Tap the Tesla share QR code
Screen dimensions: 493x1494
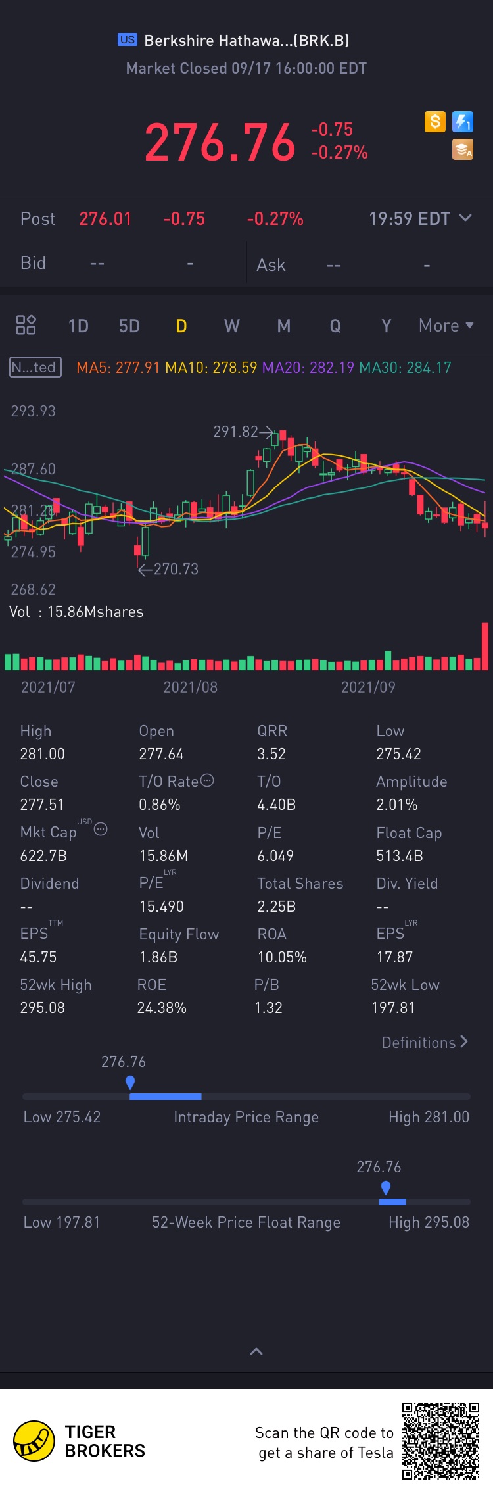[440, 1441]
